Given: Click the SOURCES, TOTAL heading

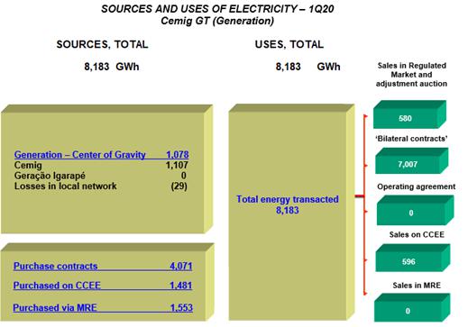Looking at the screenshot, I should [102, 44].
